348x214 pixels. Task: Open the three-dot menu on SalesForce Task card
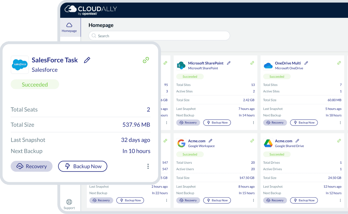click(148, 166)
